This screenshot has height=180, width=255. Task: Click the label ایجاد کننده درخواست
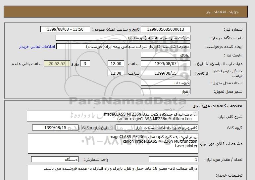pyautogui.click(x=224, y=47)
